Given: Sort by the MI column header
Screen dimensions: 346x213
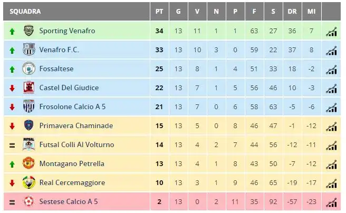Looking at the screenshot, I should point(311,12).
